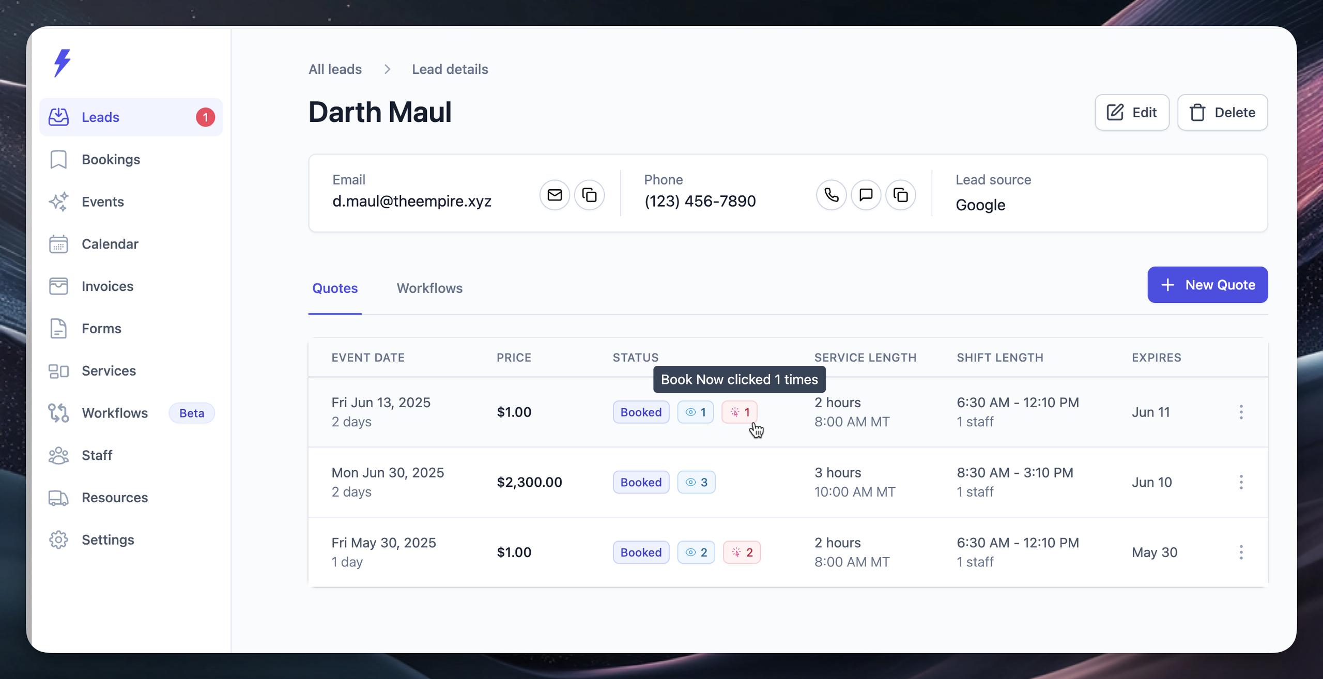This screenshot has width=1323, height=679.
Task: Switch to the Workflows tab
Action: [x=429, y=288]
